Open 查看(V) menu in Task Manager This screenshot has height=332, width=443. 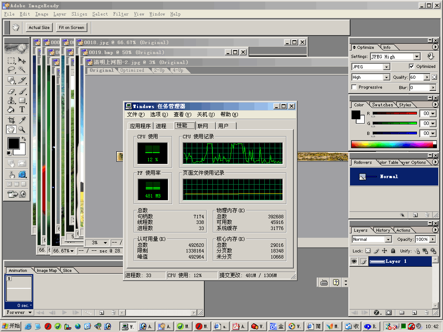(x=182, y=114)
